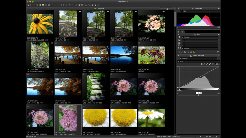Switch to thumbnail grid view icon

(x=40, y=5)
